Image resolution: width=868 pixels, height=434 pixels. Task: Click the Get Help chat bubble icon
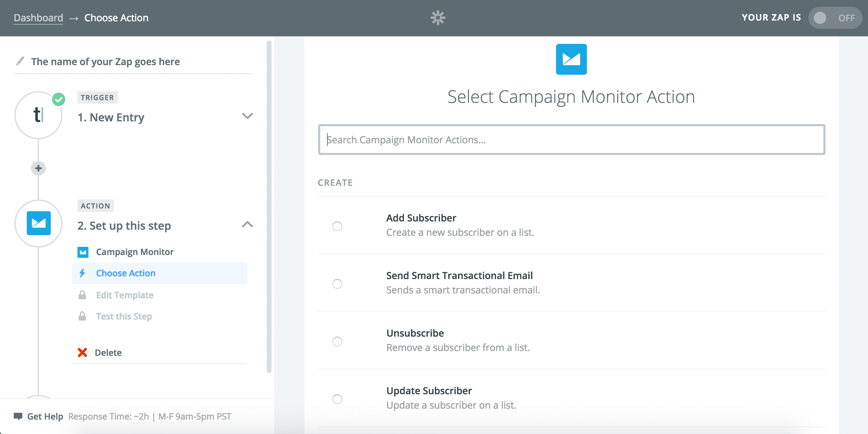[x=18, y=416]
